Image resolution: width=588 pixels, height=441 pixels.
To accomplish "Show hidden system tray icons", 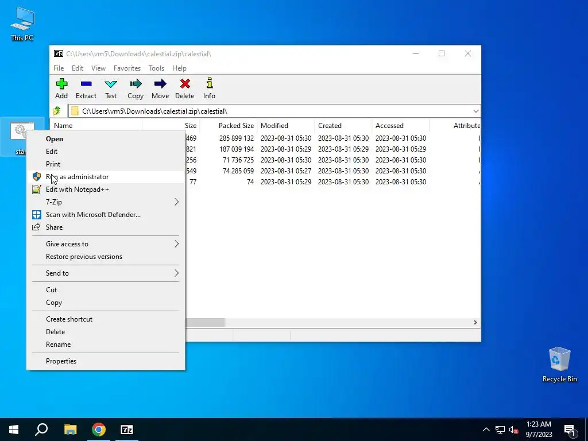I will (x=486, y=430).
